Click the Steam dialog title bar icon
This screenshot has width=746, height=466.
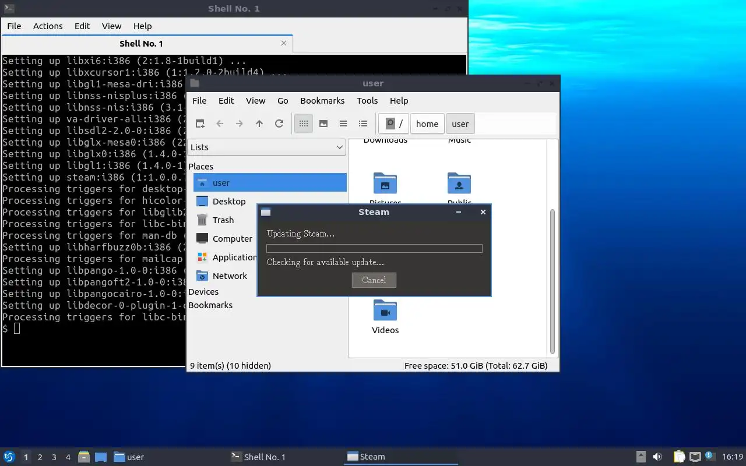point(266,212)
